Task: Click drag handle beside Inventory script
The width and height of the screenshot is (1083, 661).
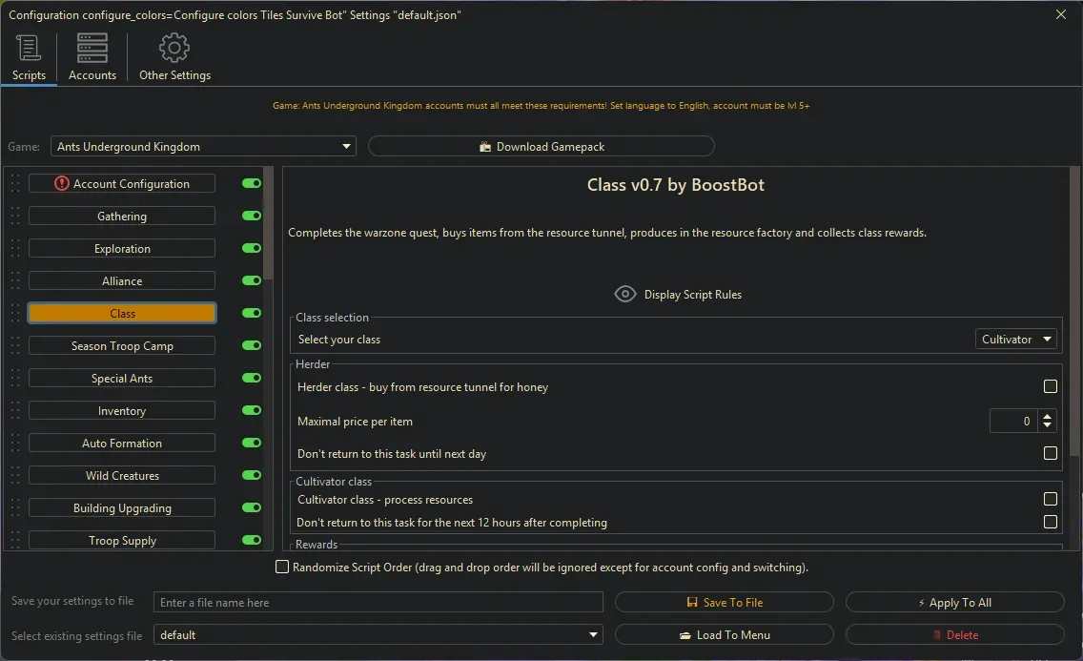Action: [x=15, y=411]
